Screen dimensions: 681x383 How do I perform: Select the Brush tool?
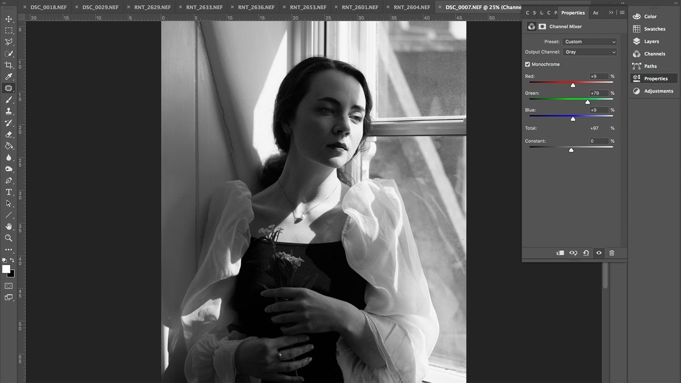click(x=8, y=99)
